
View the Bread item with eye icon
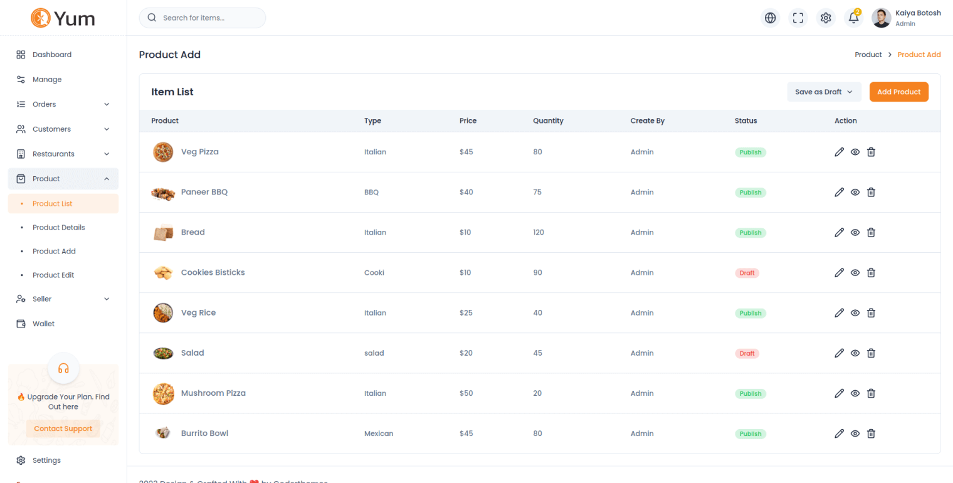coord(855,233)
